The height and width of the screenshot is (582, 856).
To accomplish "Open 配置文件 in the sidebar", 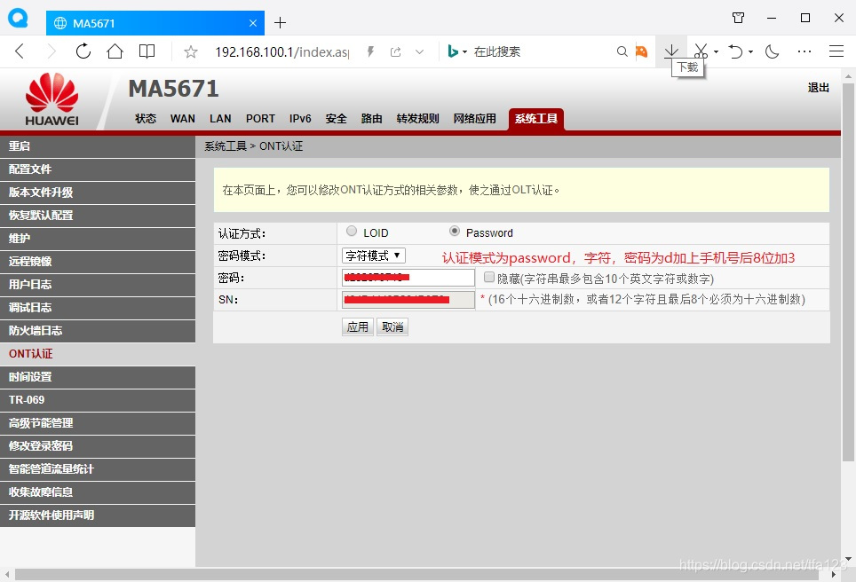I will click(98, 169).
